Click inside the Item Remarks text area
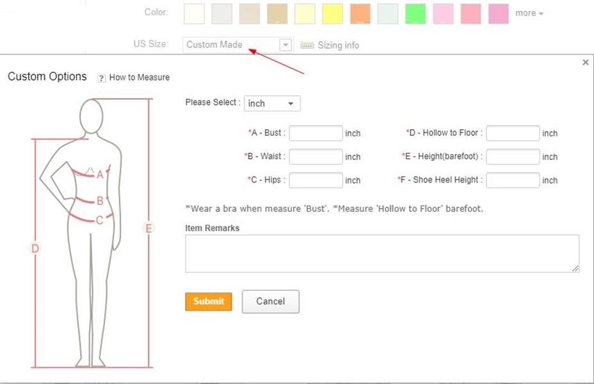594x384 pixels. tap(381, 253)
